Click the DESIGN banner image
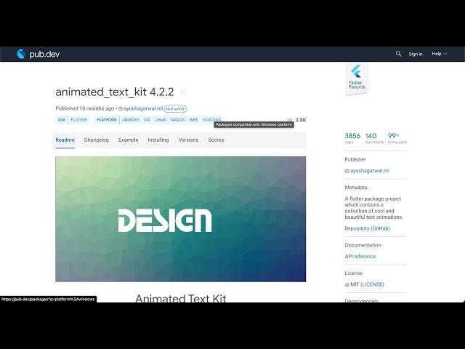Viewport: 465px width, 349px height. click(x=181, y=219)
